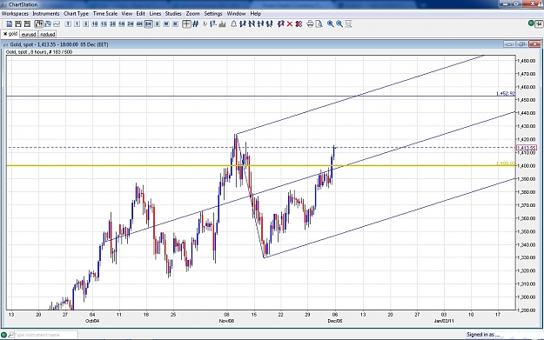Click the Type instrument name field
Viewport: 544px width, 340px height.
(46, 335)
